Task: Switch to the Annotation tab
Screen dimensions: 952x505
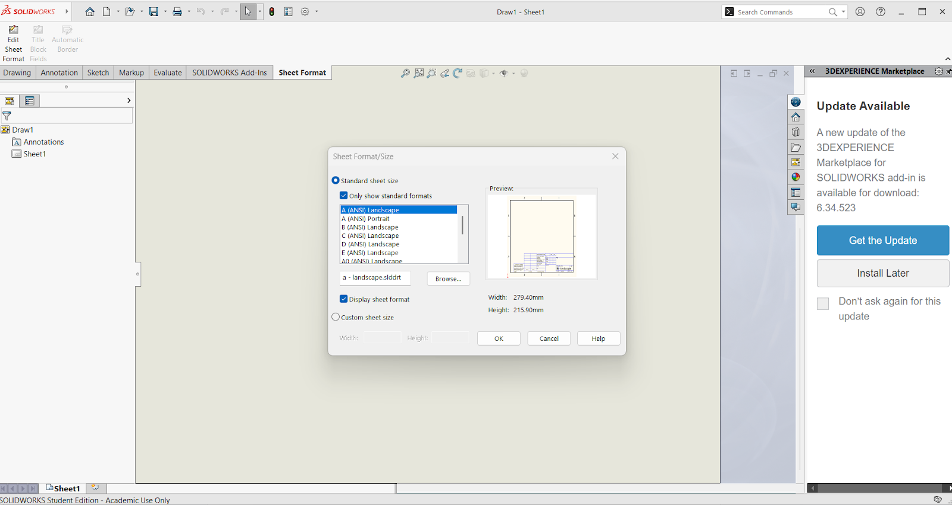Action: [59, 73]
